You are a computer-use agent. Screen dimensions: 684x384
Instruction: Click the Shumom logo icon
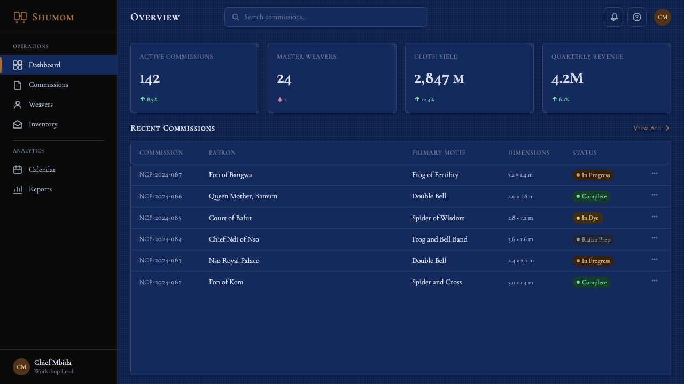20,18
